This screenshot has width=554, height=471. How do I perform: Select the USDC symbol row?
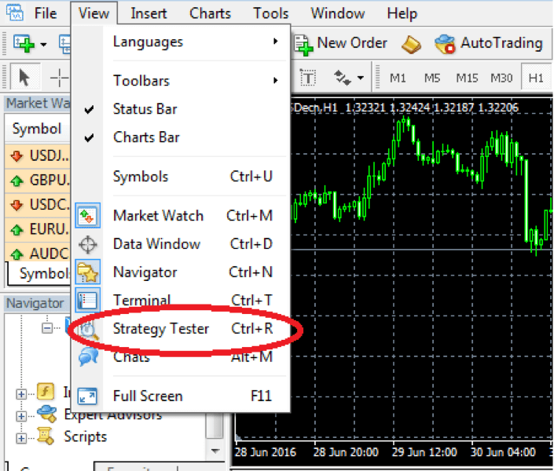[x=38, y=205]
